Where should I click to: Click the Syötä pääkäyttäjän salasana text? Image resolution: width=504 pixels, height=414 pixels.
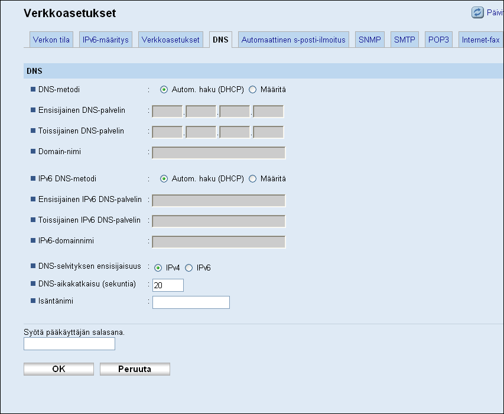tap(74, 332)
